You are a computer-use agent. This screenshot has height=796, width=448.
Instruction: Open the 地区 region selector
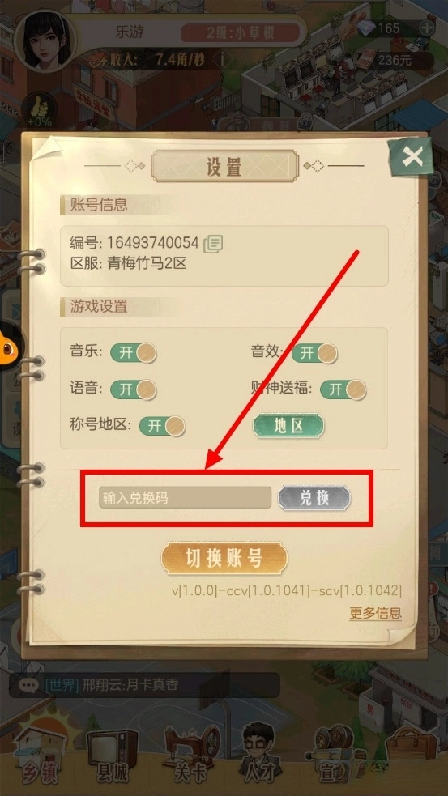point(288,426)
